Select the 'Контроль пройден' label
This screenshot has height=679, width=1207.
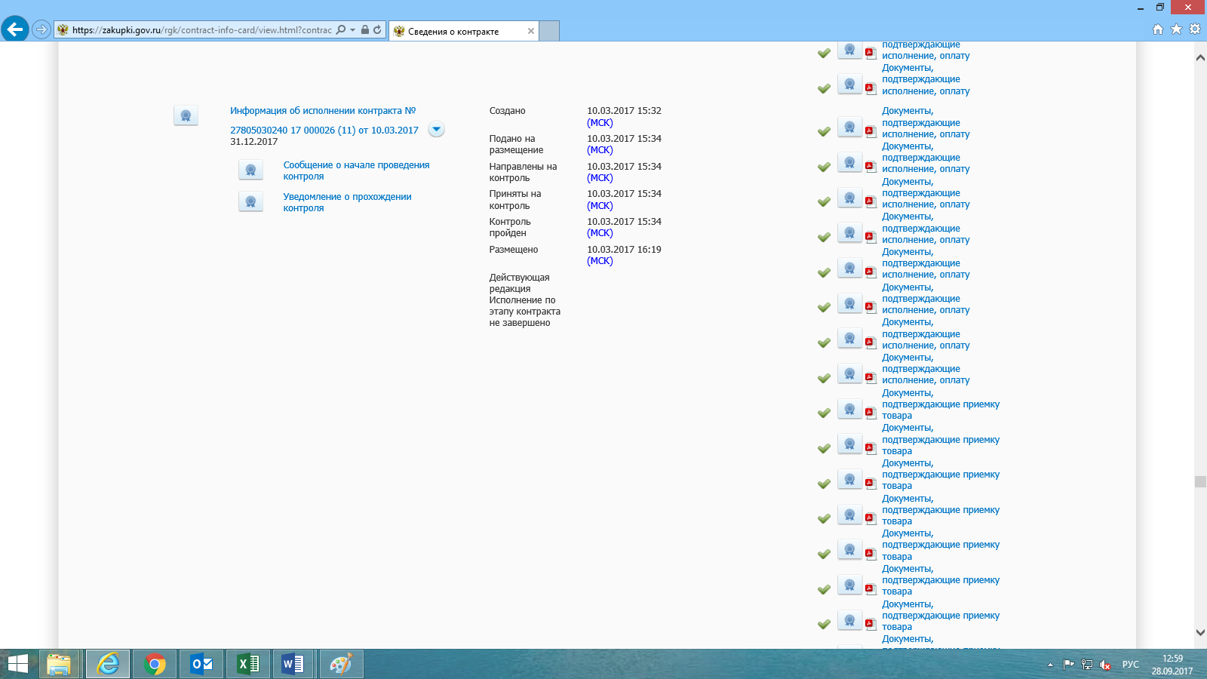[x=510, y=227]
